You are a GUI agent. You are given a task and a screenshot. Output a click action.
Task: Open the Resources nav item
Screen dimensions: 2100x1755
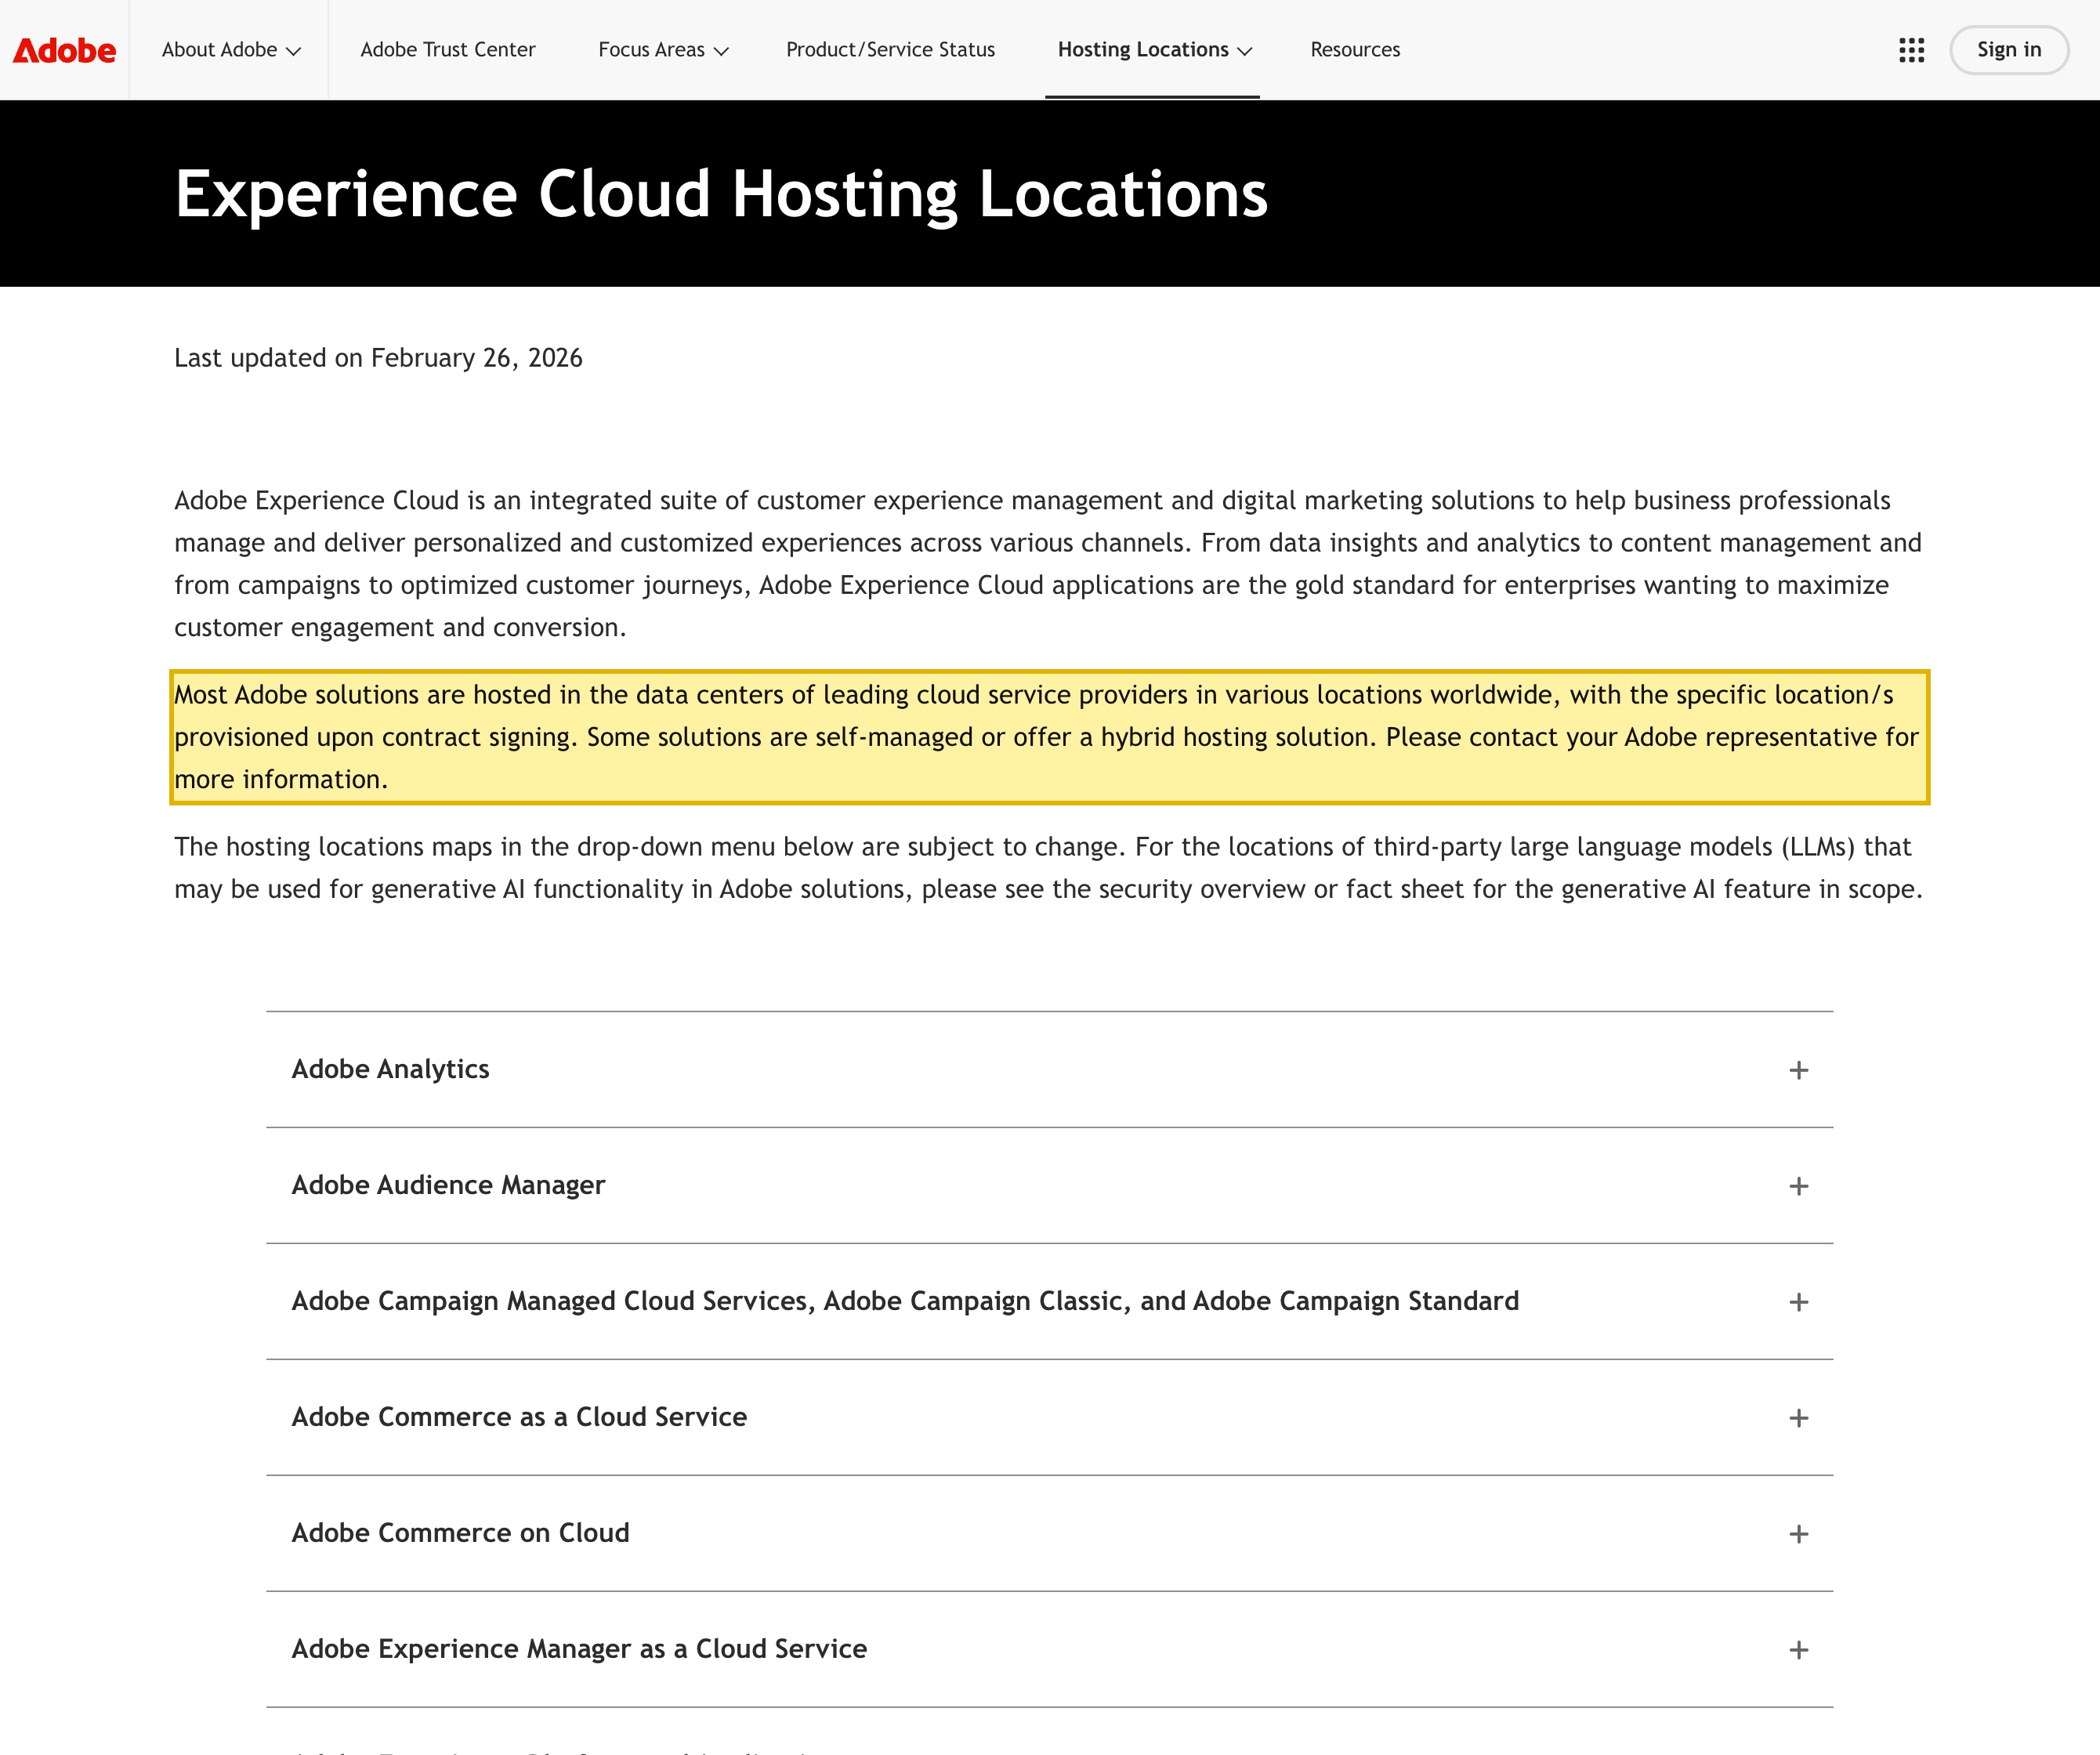tap(1355, 50)
